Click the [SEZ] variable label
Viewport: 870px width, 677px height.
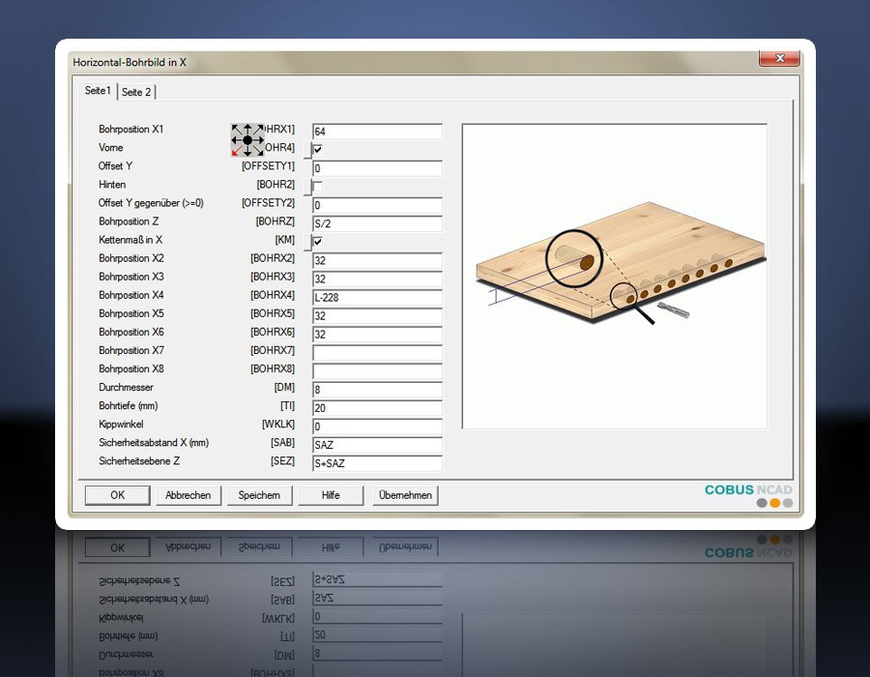[282, 461]
